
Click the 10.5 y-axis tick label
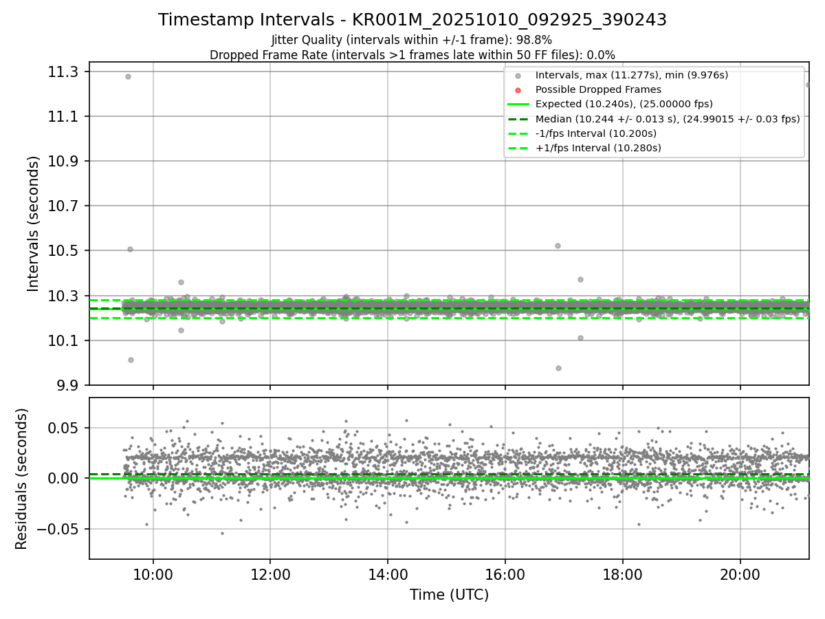pos(65,251)
